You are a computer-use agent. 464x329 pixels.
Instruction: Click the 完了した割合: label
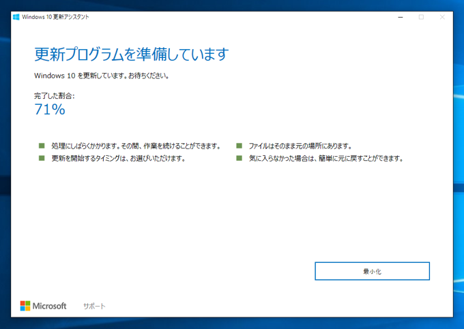pos(55,95)
